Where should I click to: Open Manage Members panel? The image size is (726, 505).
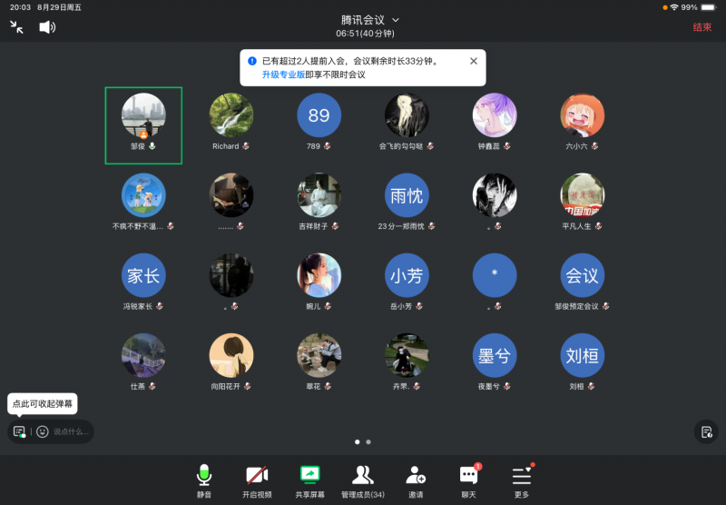[x=362, y=480]
